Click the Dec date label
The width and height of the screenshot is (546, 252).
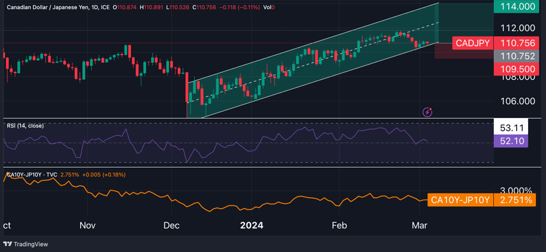(172, 225)
